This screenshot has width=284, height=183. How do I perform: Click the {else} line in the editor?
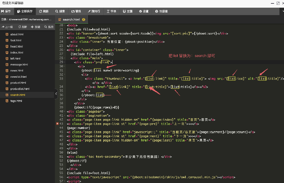[x=72, y=153]
